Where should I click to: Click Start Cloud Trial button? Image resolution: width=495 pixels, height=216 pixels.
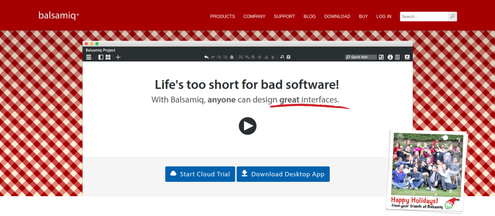coord(200,174)
